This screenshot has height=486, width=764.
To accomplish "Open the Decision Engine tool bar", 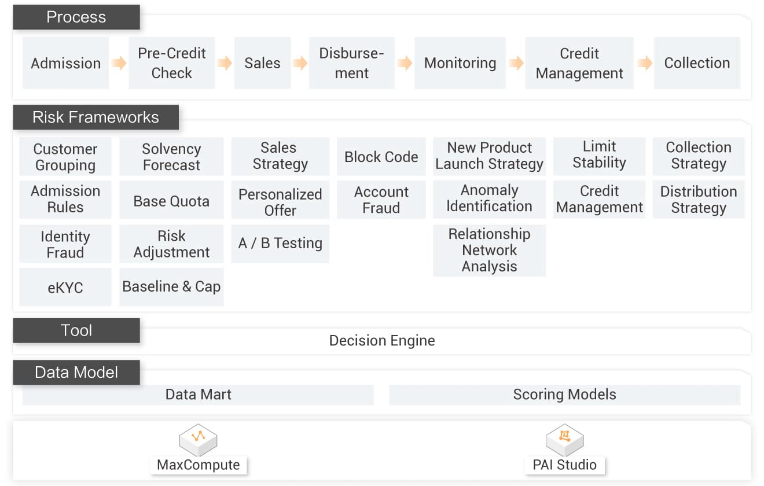I will [382, 341].
